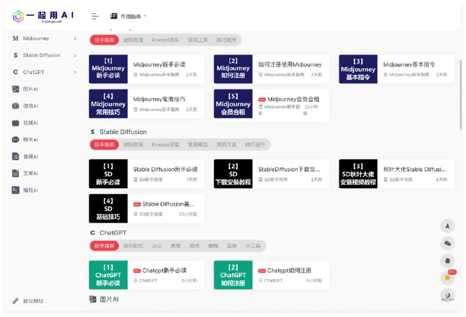Click the notification bell floating button
The height and width of the screenshot is (317, 466).
click(447, 261)
